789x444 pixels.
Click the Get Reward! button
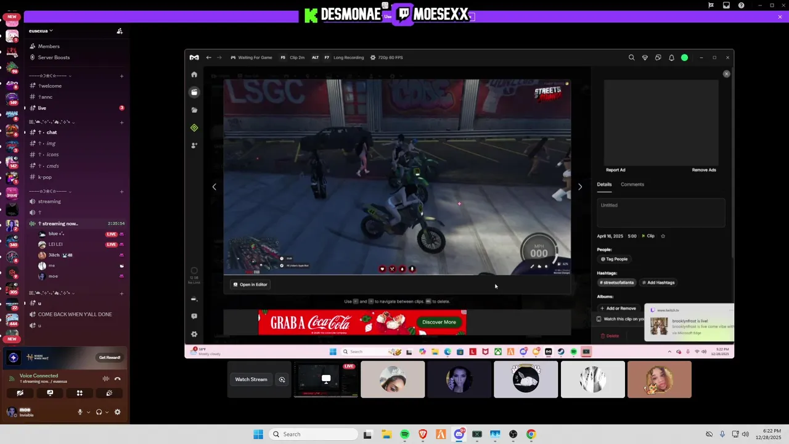pyautogui.click(x=110, y=358)
